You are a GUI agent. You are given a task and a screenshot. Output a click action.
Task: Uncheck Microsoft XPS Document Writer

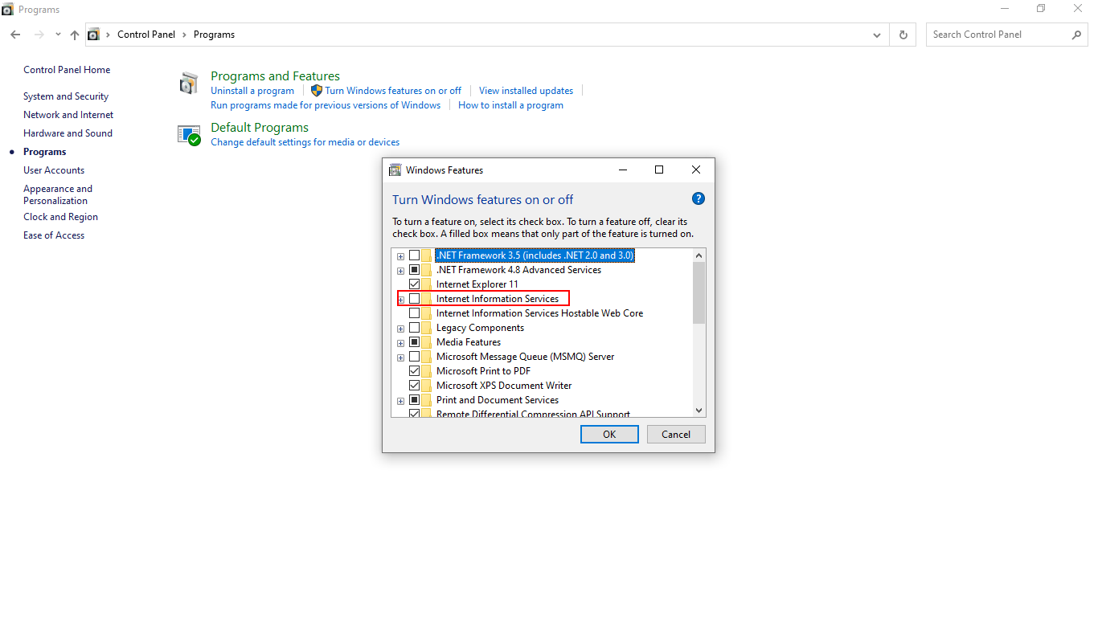tap(415, 386)
